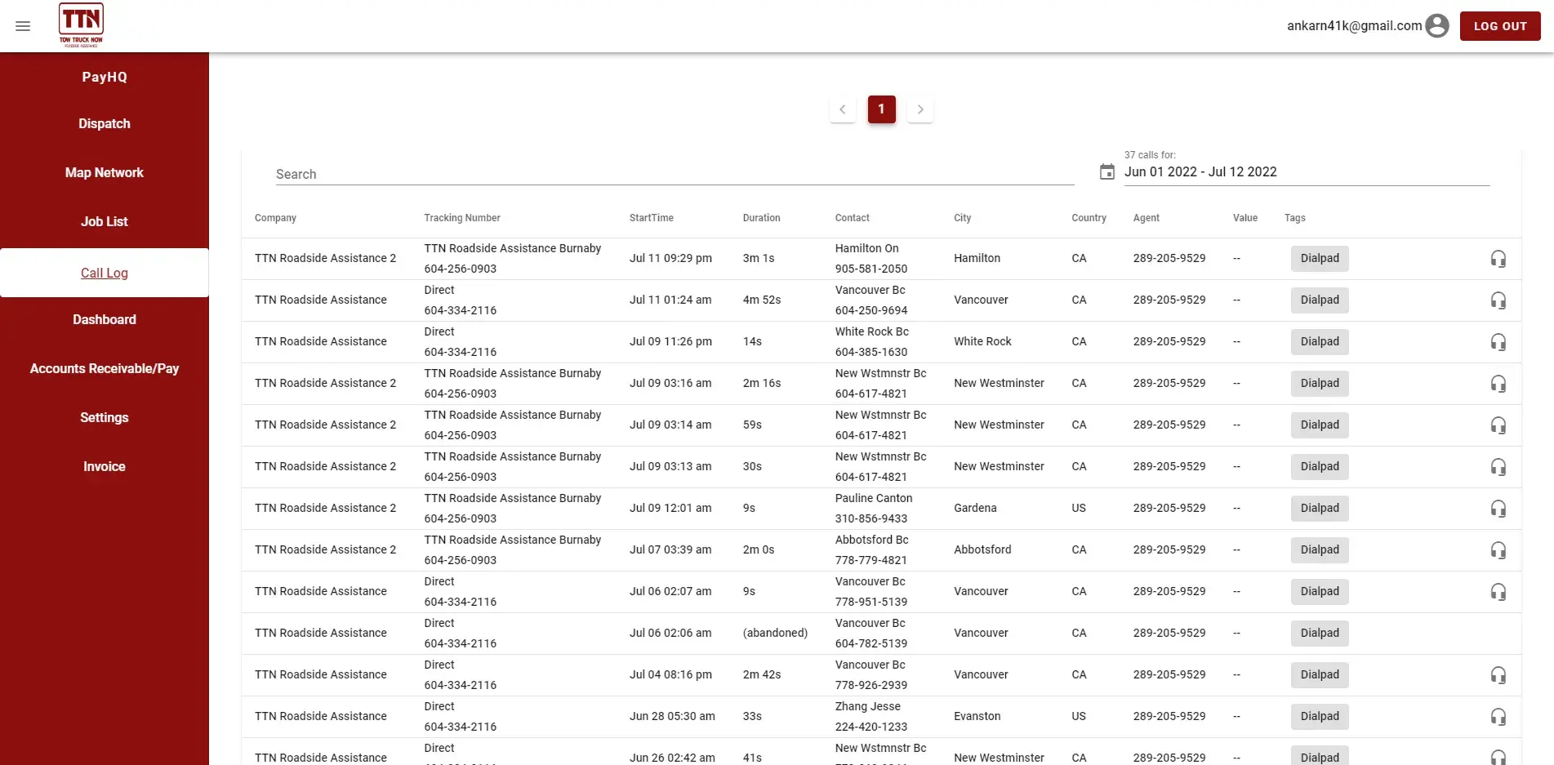This screenshot has height=765, width=1554.
Task: Select page 1 in pagination
Action: [x=881, y=109]
